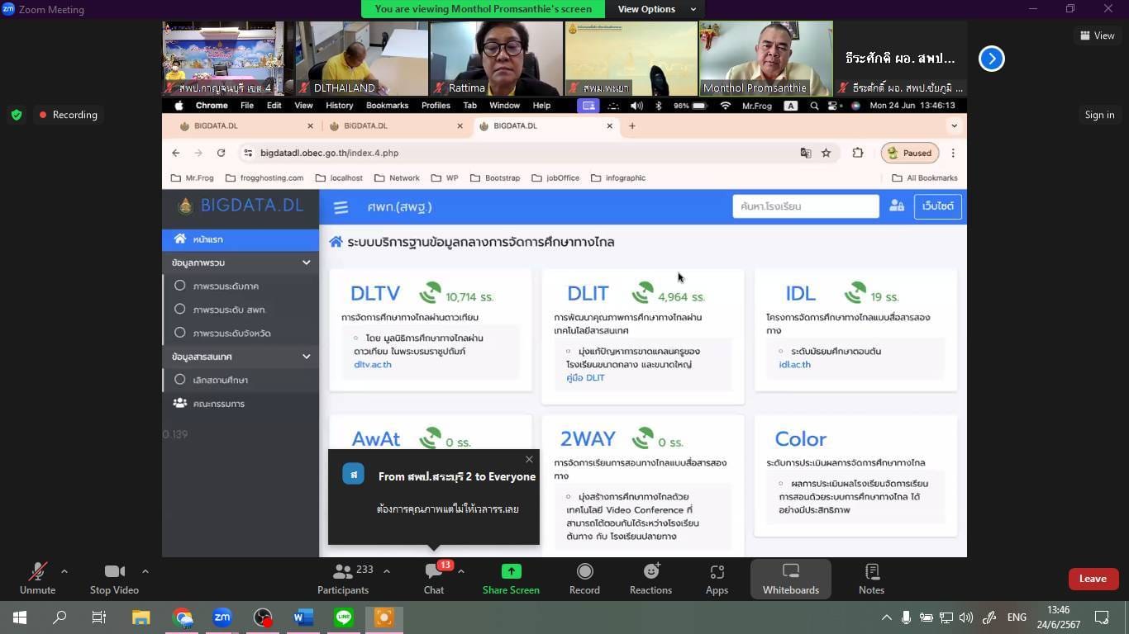Click the green encryption shield icon

(x=17, y=115)
